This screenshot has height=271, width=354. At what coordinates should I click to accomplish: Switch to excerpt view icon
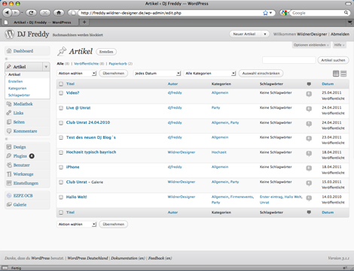pos(343,74)
